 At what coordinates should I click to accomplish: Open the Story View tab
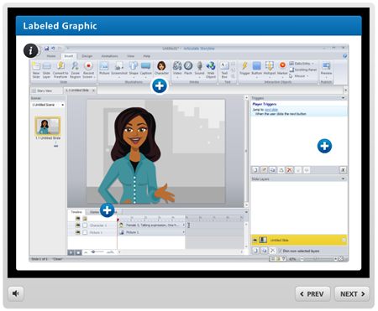tap(46, 91)
